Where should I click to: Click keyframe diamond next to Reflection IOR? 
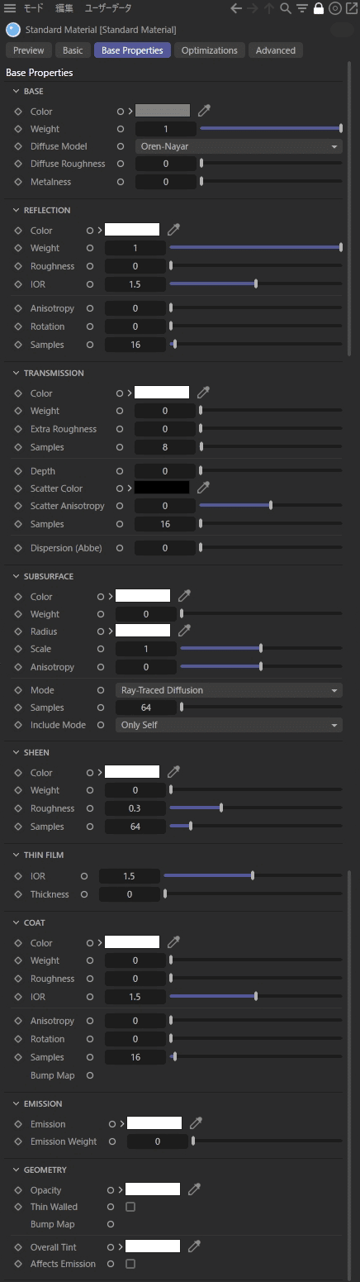18,284
